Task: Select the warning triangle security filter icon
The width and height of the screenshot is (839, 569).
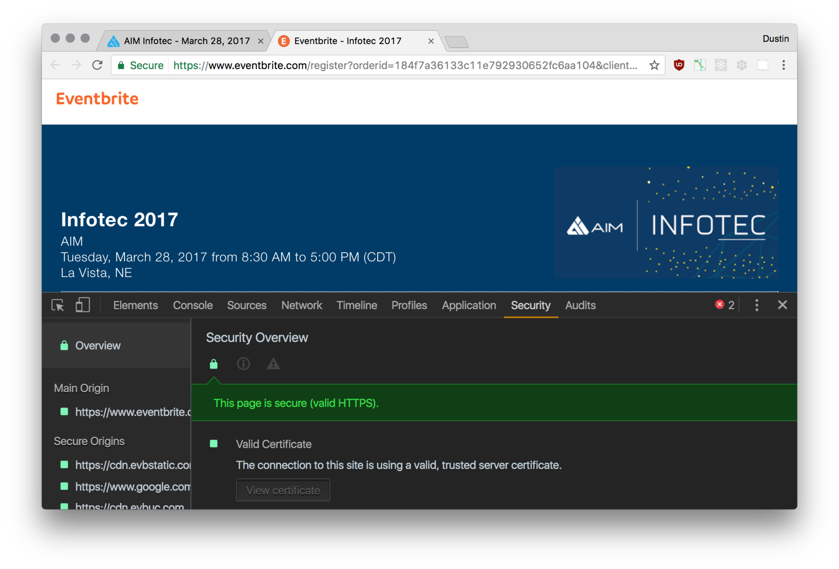Action: click(273, 364)
